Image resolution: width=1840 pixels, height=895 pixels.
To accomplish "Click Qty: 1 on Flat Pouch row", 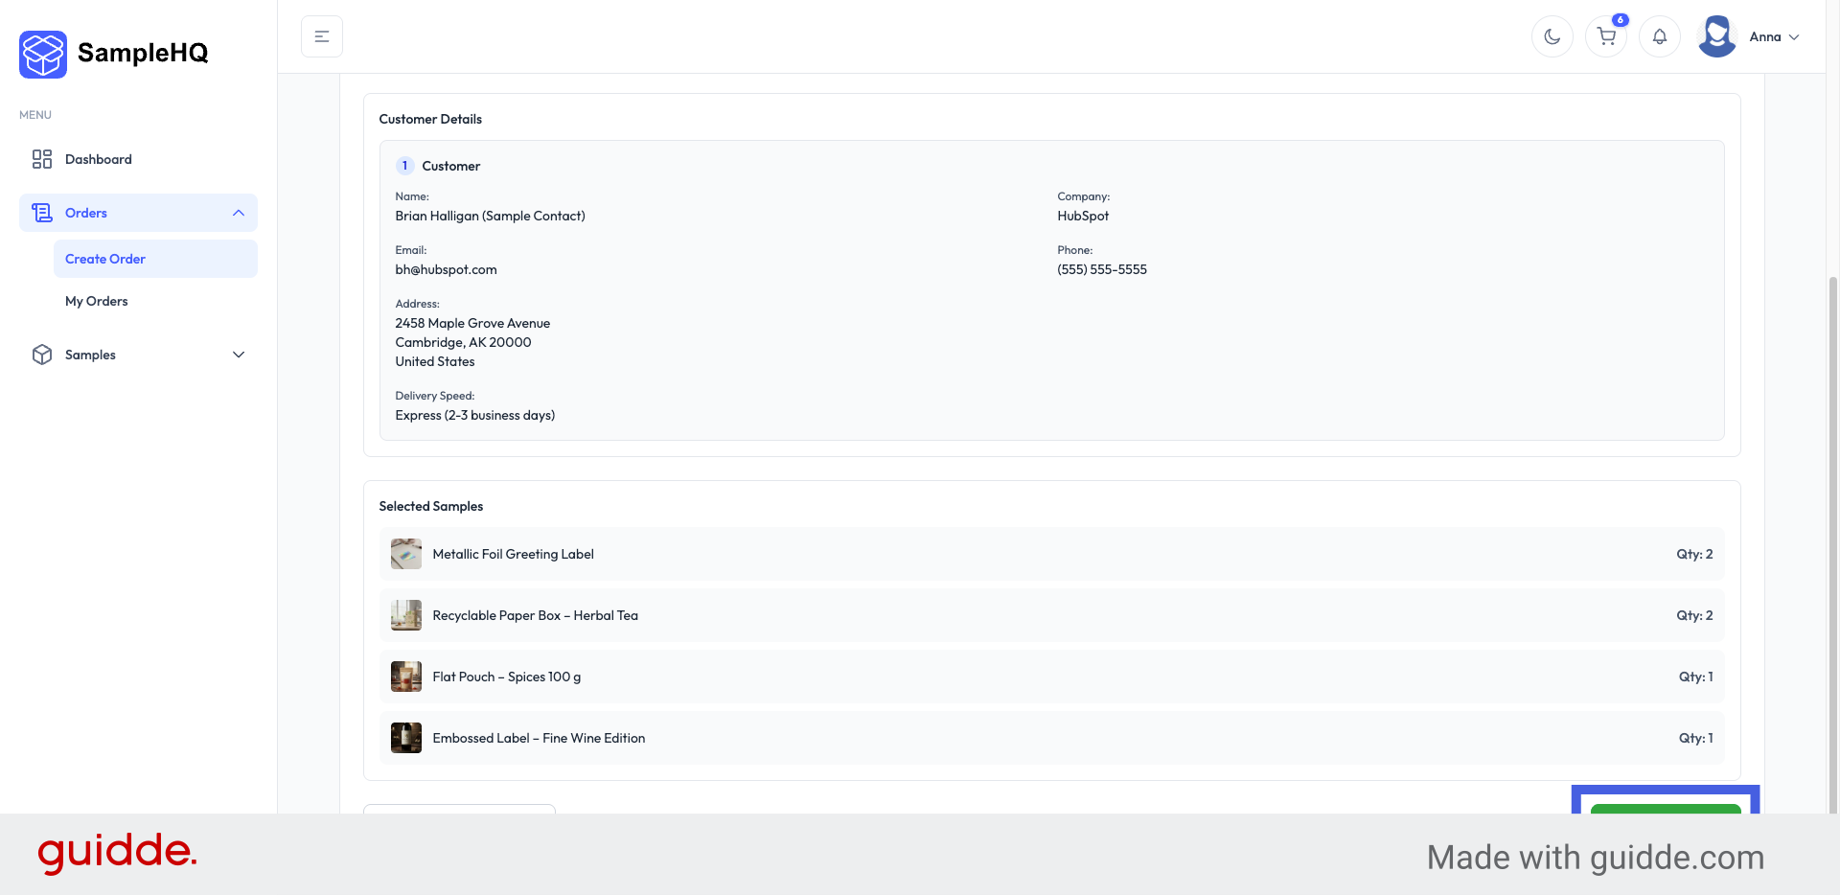I will point(1695,677).
